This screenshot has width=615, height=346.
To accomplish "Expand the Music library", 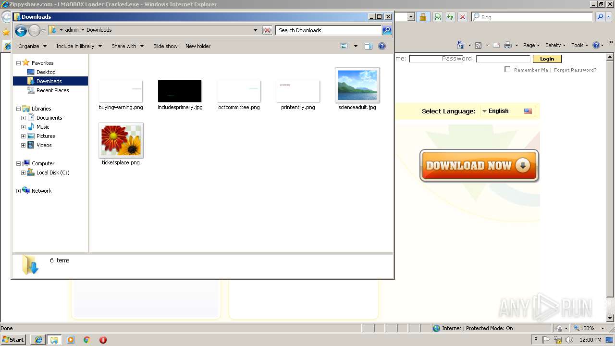I will (23, 127).
